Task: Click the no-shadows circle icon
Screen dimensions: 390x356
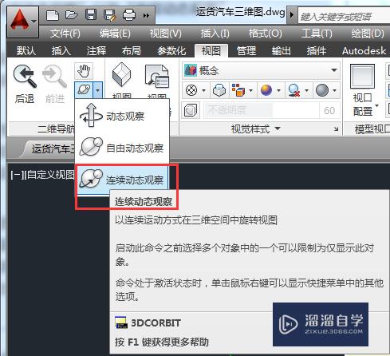Action: (191, 90)
